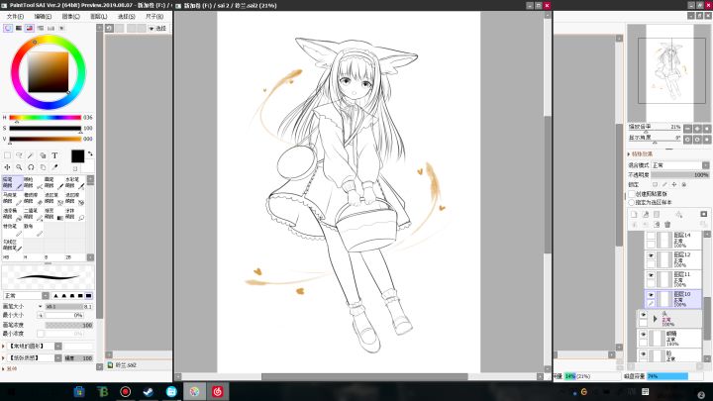713x401 pixels.
Task: Select the rectangular Selection tool
Action: [x=7, y=155]
